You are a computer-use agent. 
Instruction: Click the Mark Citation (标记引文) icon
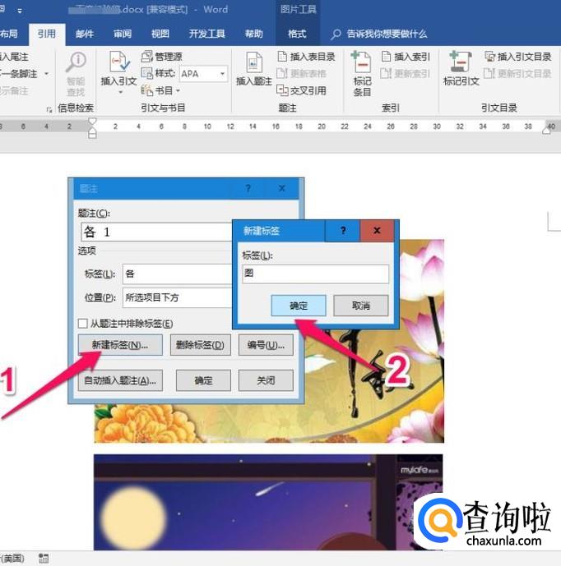(x=461, y=62)
